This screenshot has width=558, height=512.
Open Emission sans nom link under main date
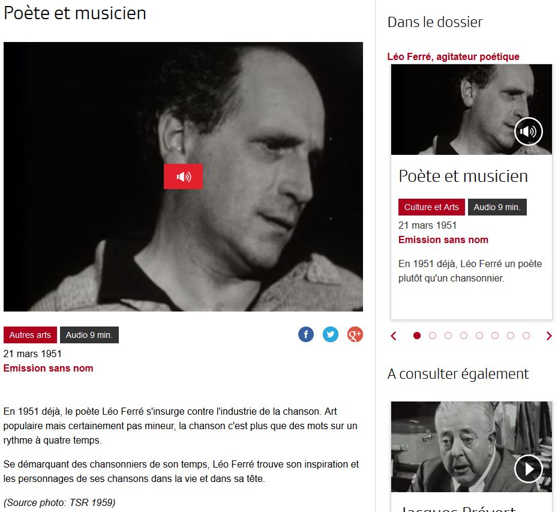click(x=49, y=368)
